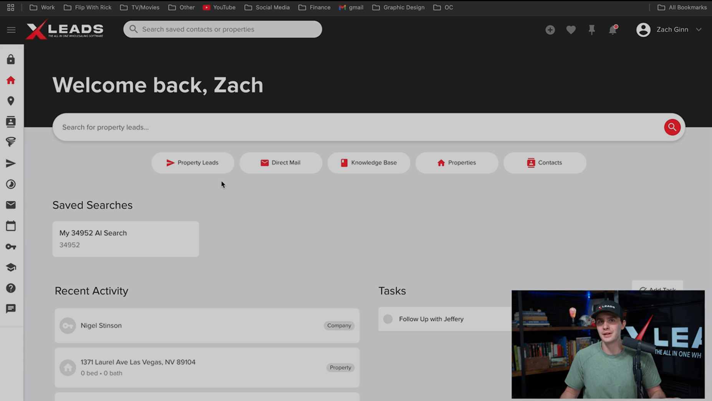Screen dimensions: 712x401
Task: Click the Company tag on Nigel Stinson
Action: point(339,325)
